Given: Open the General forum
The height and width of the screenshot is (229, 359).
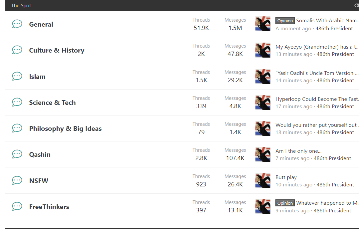Looking at the screenshot, I should (41, 24).
